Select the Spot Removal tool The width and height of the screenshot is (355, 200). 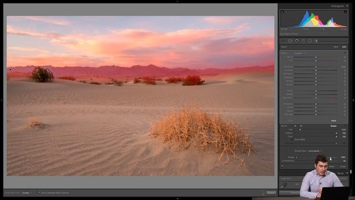pos(290,41)
